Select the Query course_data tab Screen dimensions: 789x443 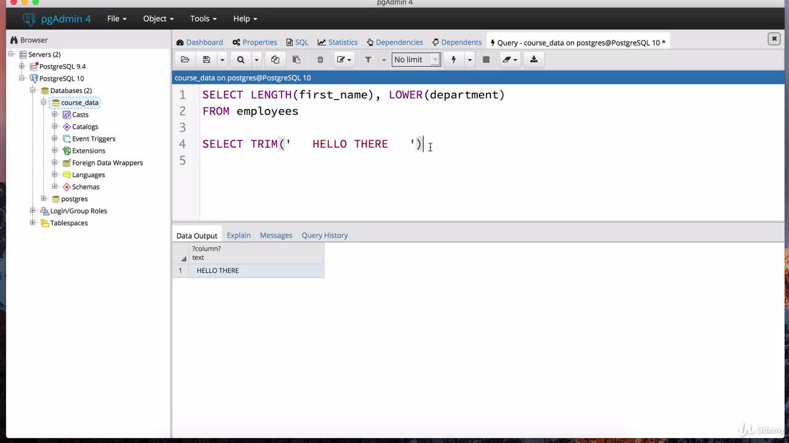coord(578,42)
